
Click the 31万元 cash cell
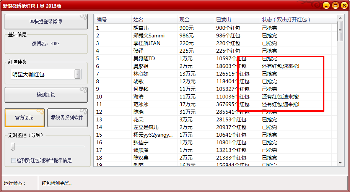click(x=187, y=112)
